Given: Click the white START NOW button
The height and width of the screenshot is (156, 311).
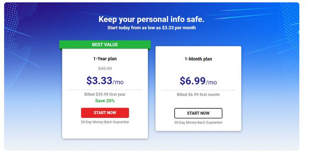Looking at the screenshot, I should point(198,113).
